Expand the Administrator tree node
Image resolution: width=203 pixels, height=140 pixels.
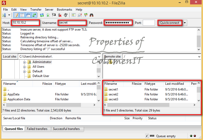[24, 62]
